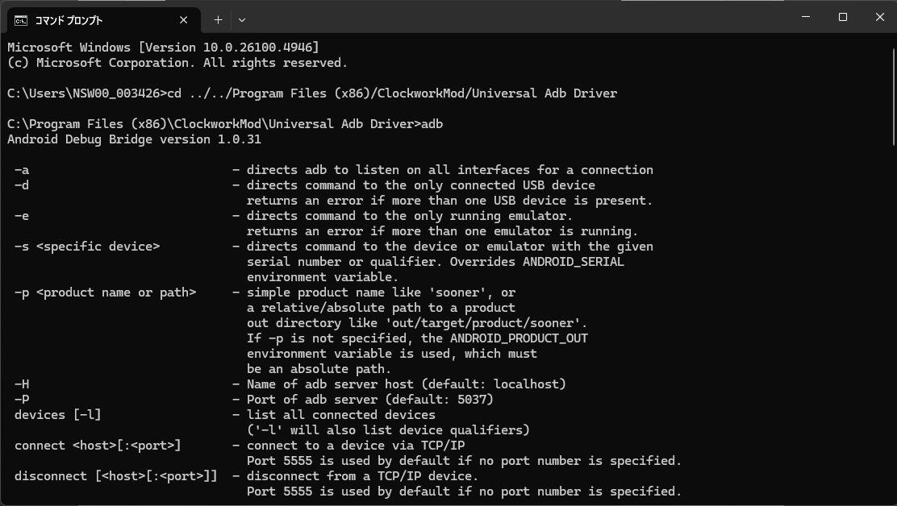Screen dimensions: 897x506
Task: Click the 'adb' command on the prompt line
Action: coord(432,124)
